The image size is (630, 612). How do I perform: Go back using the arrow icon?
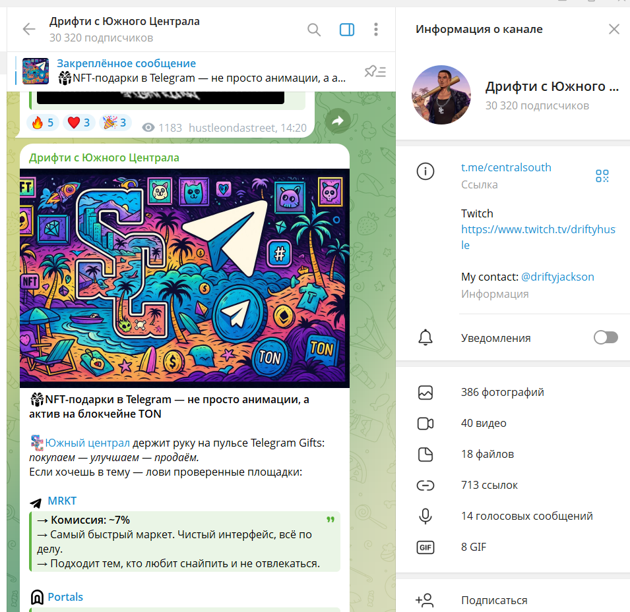(x=29, y=29)
